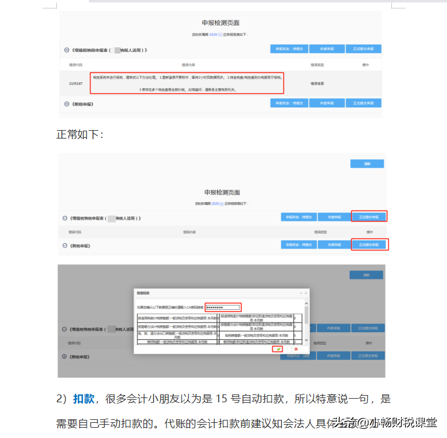Viewport: 447px width, 438px height.
Task: Expand 附税申报 plus icon behind the dialog
Action: 64,356
